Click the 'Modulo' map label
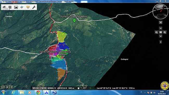Image resolution: width=169 pixels, height=95 pixels. point(62,54)
